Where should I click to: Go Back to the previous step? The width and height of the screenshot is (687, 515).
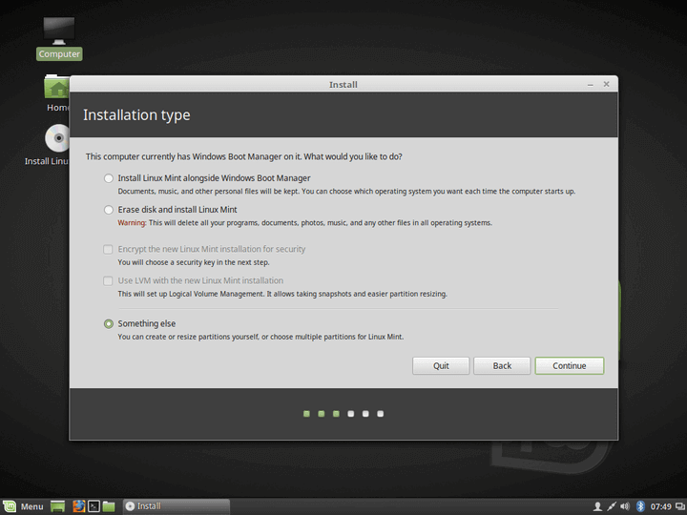pos(502,365)
